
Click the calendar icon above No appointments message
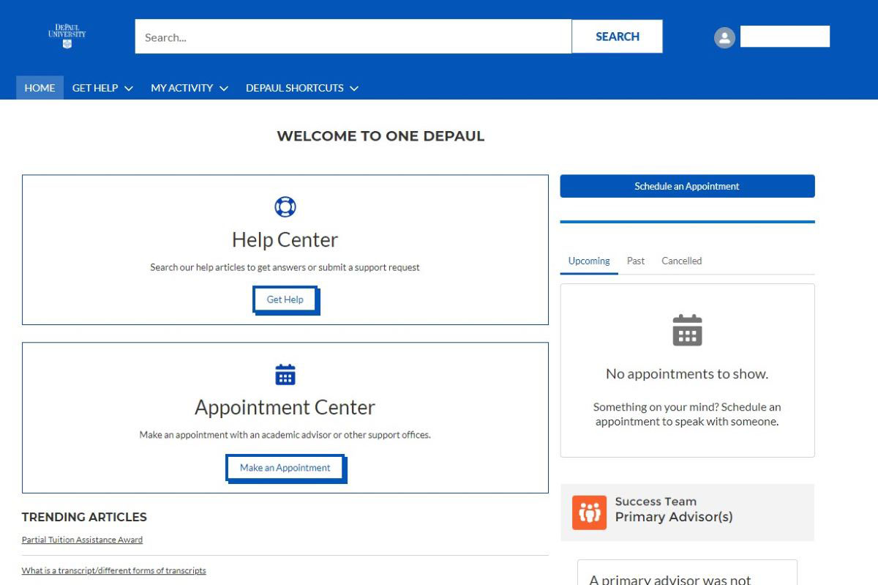tap(686, 330)
